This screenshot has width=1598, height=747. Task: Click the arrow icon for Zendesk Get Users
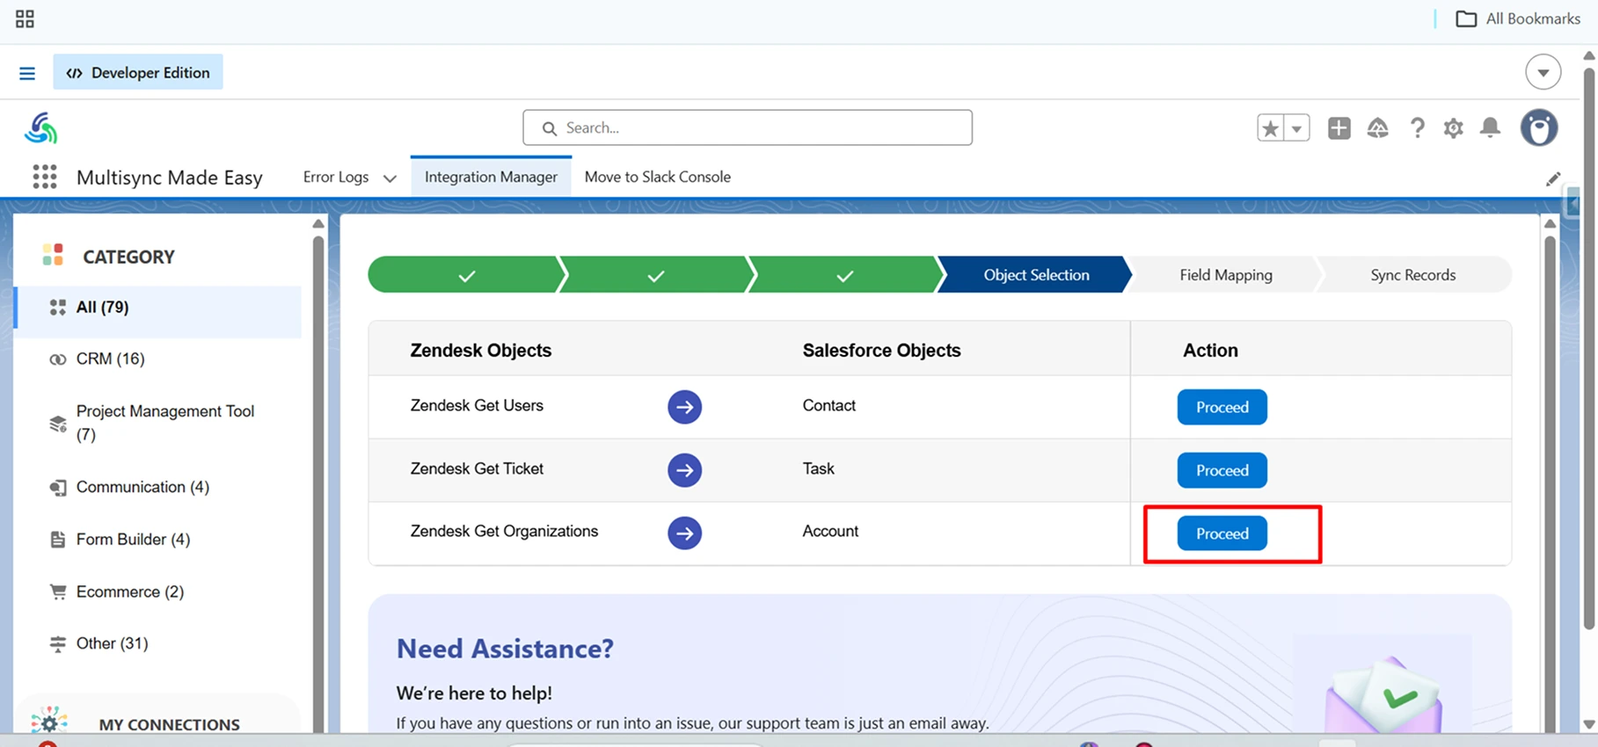[x=684, y=407]
